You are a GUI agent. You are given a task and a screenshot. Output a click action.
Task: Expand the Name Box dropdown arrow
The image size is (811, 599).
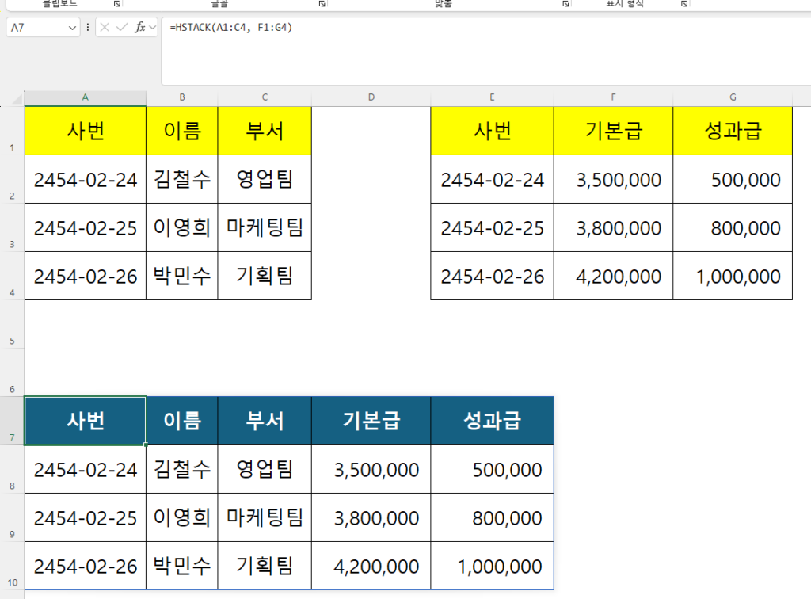click(x=73, y=28)
